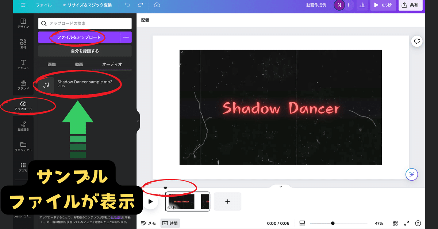Open the help question mark icon
438x229 pixels.
coord(418,223)
